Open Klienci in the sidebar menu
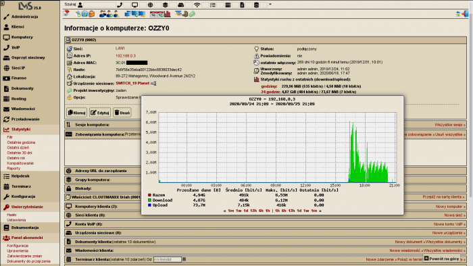Screen dimensions: 473x266 pos(30,27)
